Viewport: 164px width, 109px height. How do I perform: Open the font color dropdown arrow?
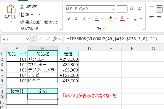128,18
